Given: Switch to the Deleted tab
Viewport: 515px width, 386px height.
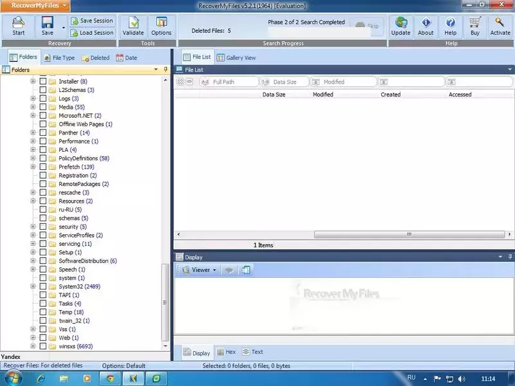Looking at the screenshot, I should point(95,58).
